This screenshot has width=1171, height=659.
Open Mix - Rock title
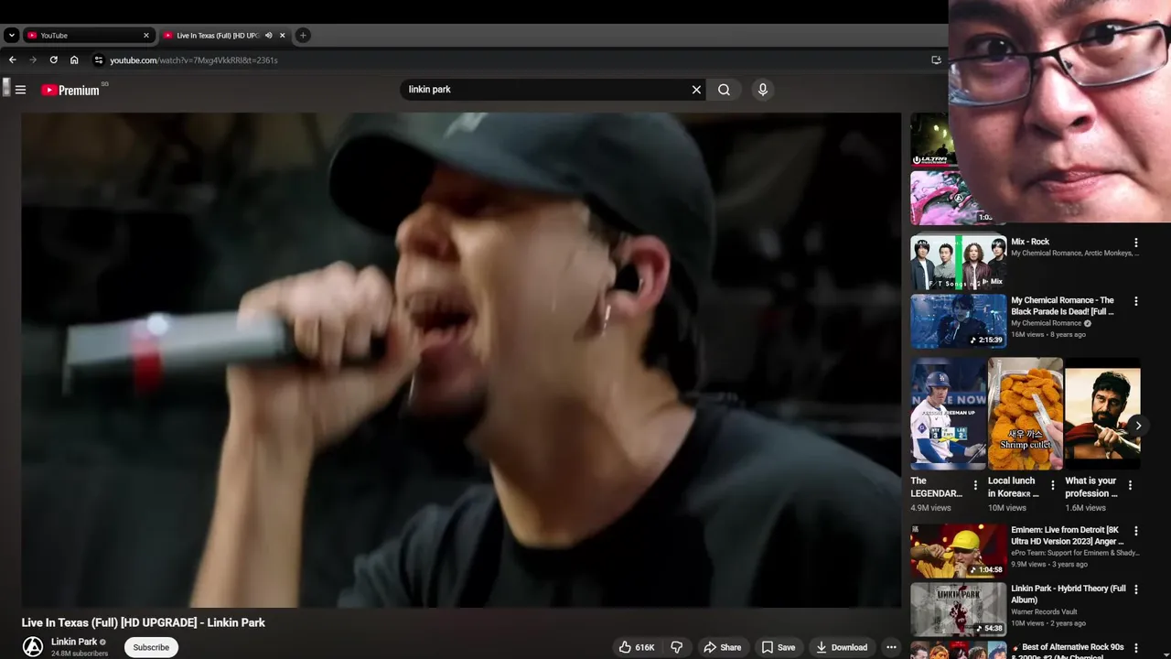pyautogui.click(x=1030, y=242)
